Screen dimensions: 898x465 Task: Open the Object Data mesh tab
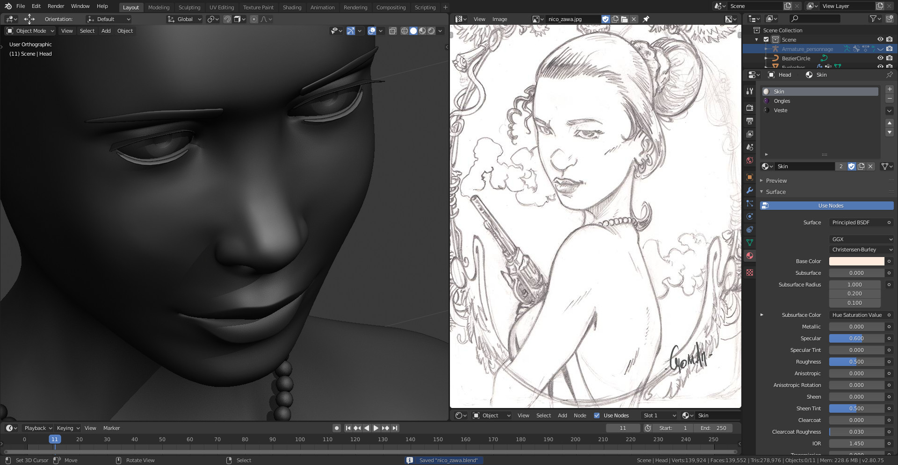(x=750, y=243)
